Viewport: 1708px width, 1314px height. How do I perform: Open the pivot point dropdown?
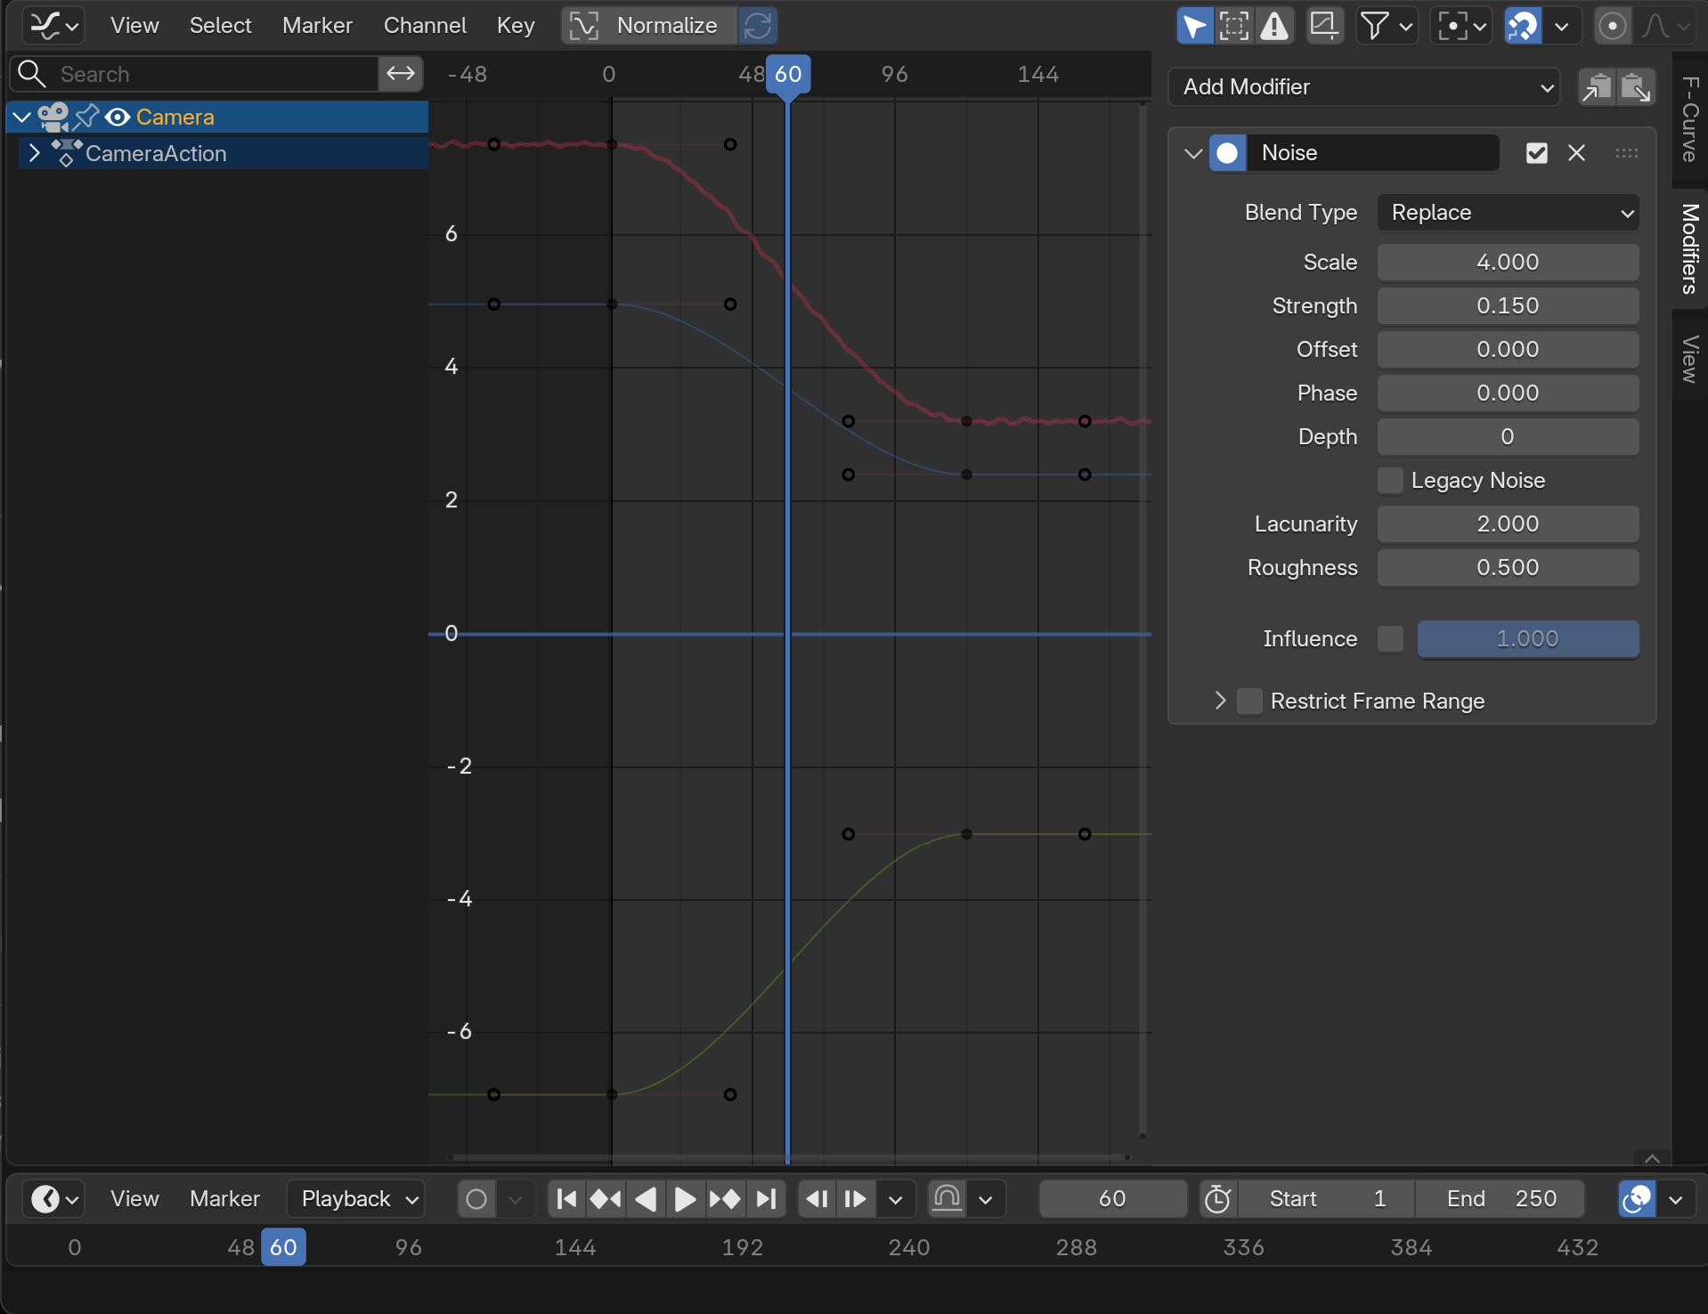1460,26
